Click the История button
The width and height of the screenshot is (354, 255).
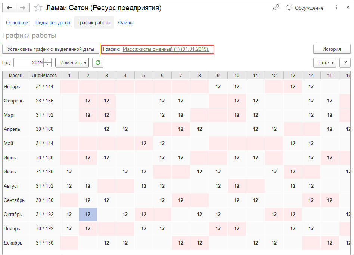[332, 49]
